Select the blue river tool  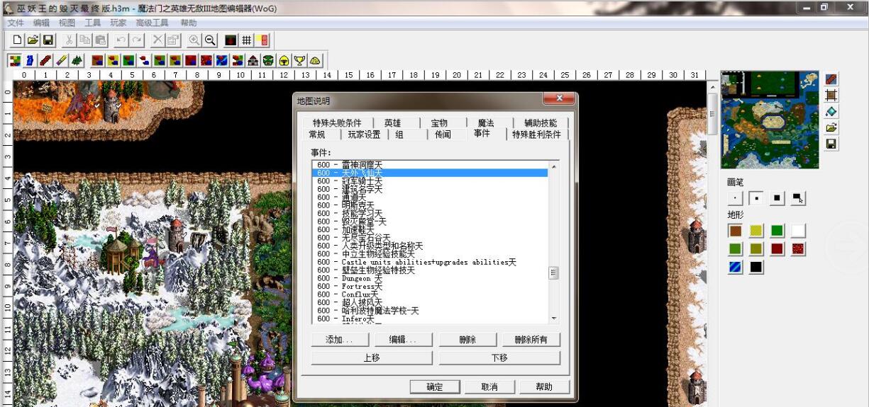pos(29,61)
